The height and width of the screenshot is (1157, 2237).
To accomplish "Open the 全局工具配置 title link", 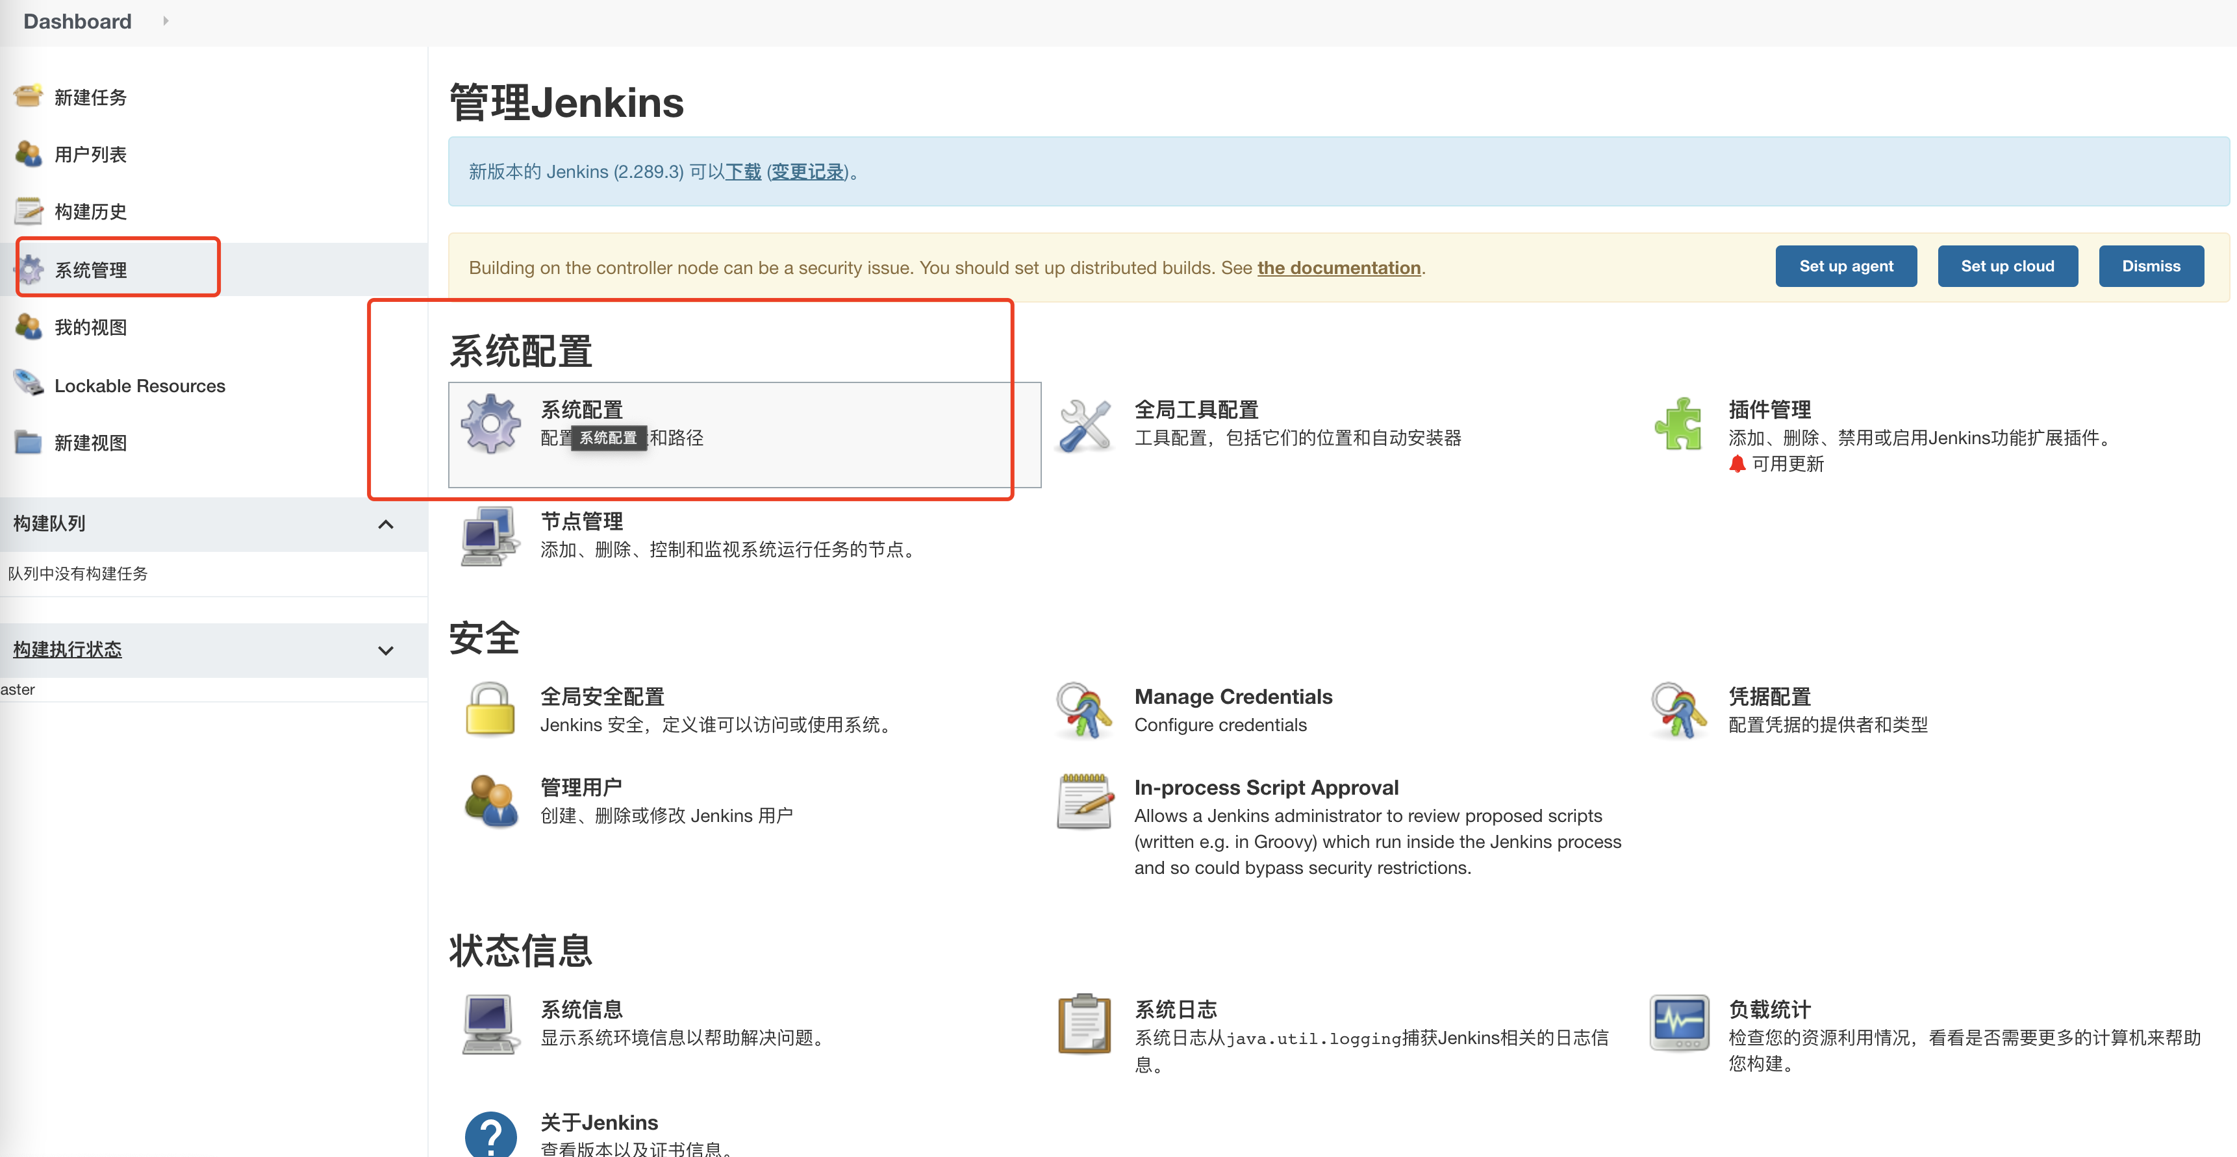I will pyautogui.click(x=1196, y=409).
